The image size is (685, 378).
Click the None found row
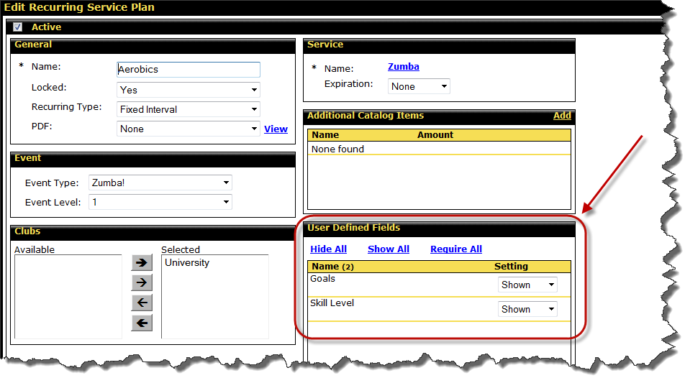439,149
